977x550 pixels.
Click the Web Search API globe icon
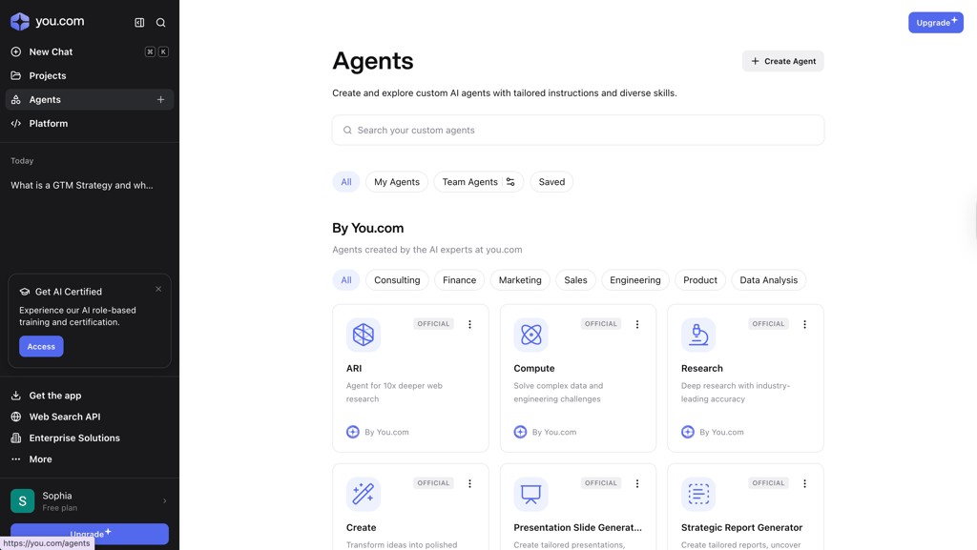coord(16,417)
